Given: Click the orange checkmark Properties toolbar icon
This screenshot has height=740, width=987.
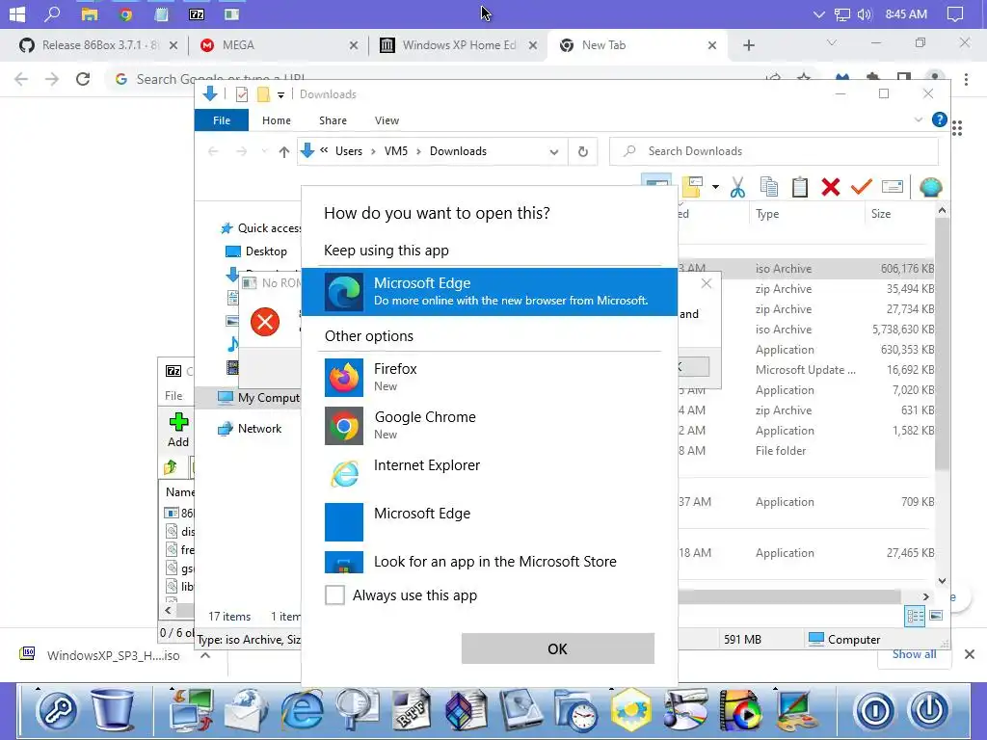Looking at the screenshot, I should pos(861,187).
